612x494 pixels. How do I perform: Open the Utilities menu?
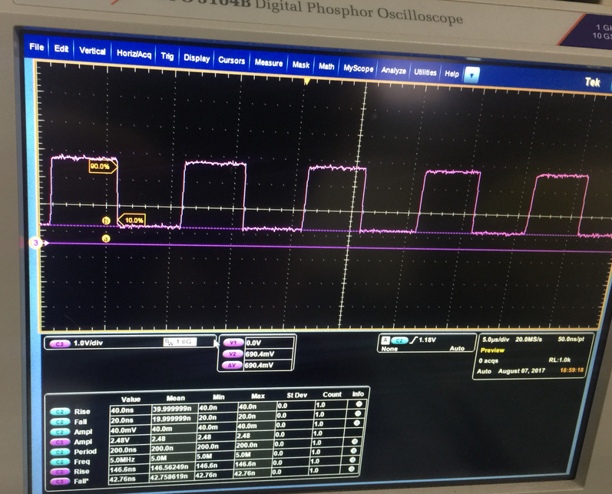click(425, 73)
